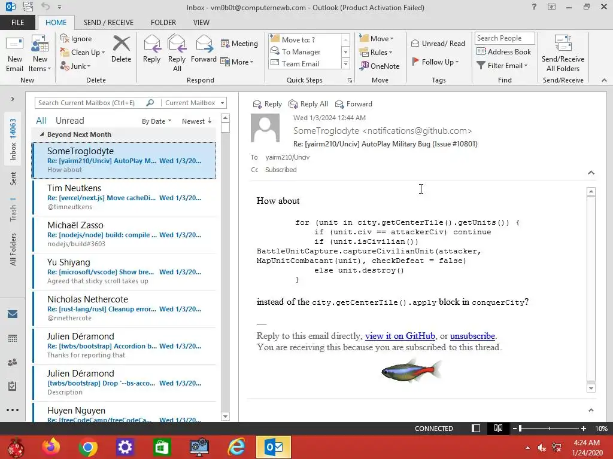Open the New Items menu
This screenshot has height=459, width=613.
tap(40, 54)
